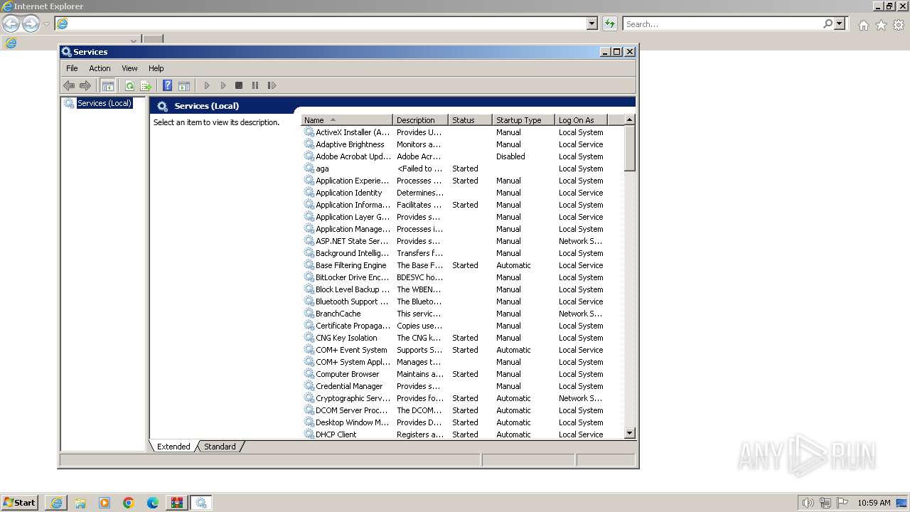Click the Back arrow in Services toolbar
Screen dimensions: 910x512
coord(69,85)
